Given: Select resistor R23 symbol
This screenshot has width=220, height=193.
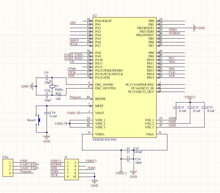Looking at the screenshot, I should (59, 95).
